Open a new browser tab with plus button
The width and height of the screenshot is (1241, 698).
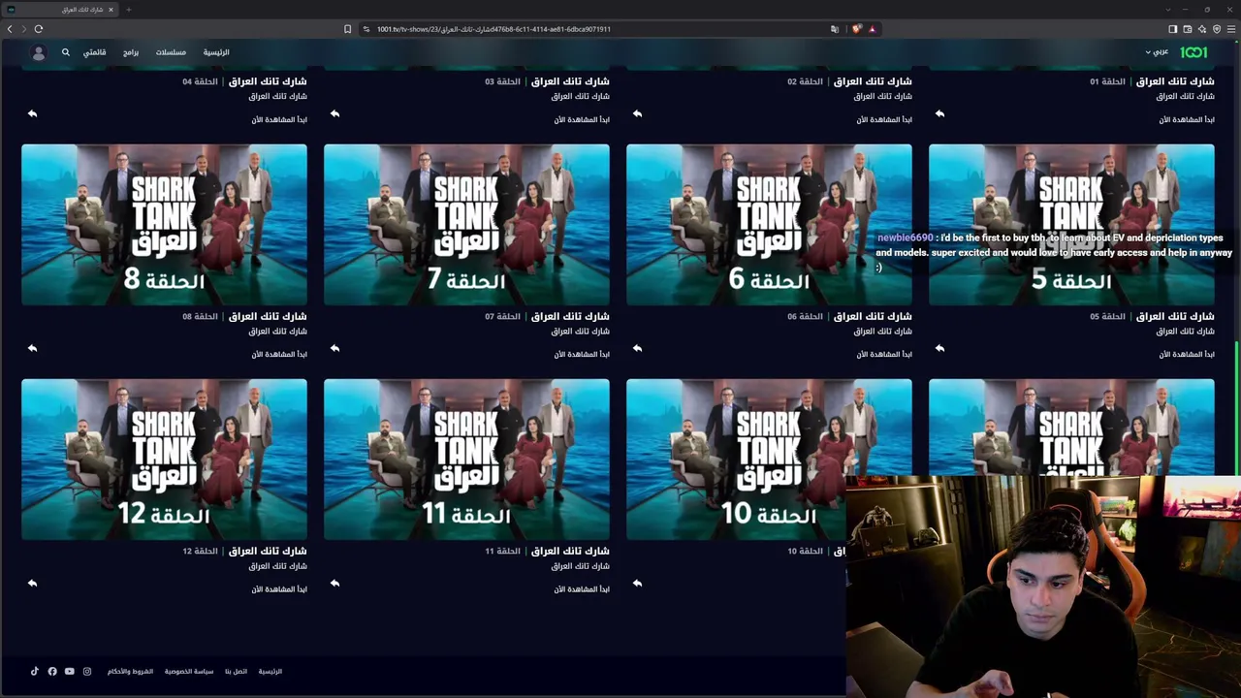click(128, 10)
